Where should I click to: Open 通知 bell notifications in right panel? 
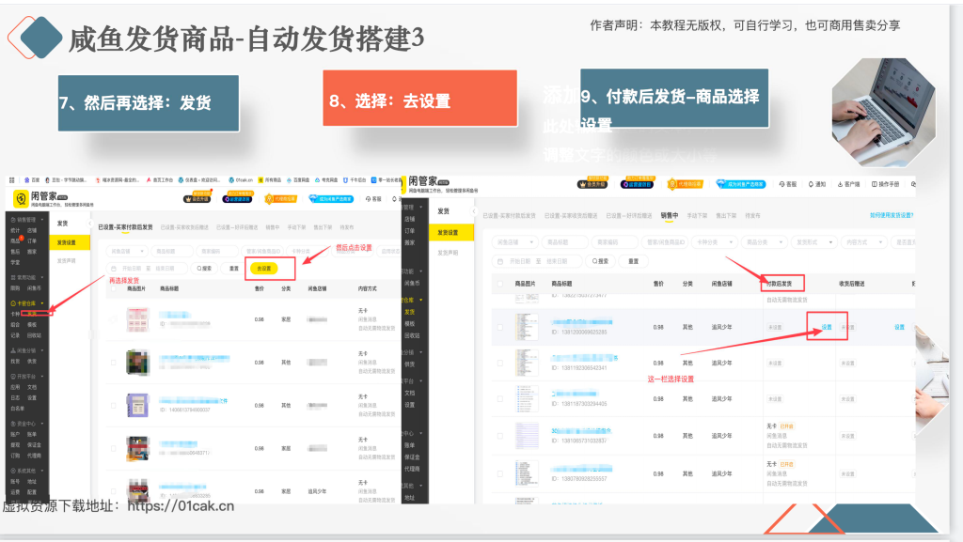(814, 184)
